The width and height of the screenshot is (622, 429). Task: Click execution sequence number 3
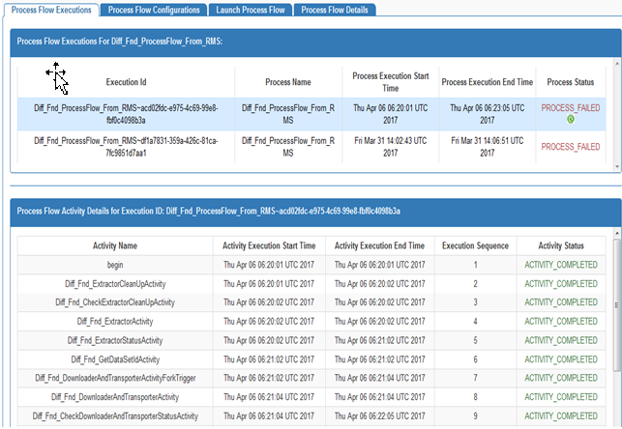[x=475, y=302]
